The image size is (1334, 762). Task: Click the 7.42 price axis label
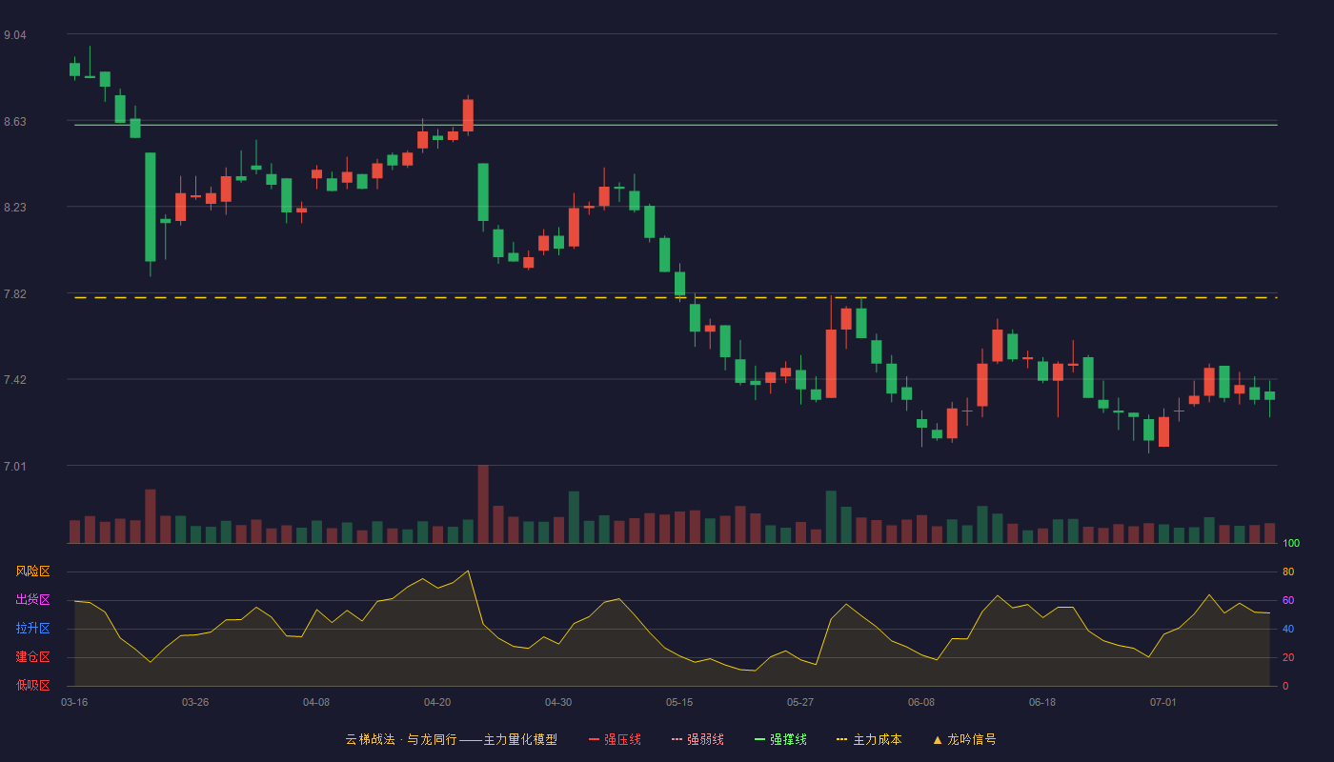pos(15,380)
